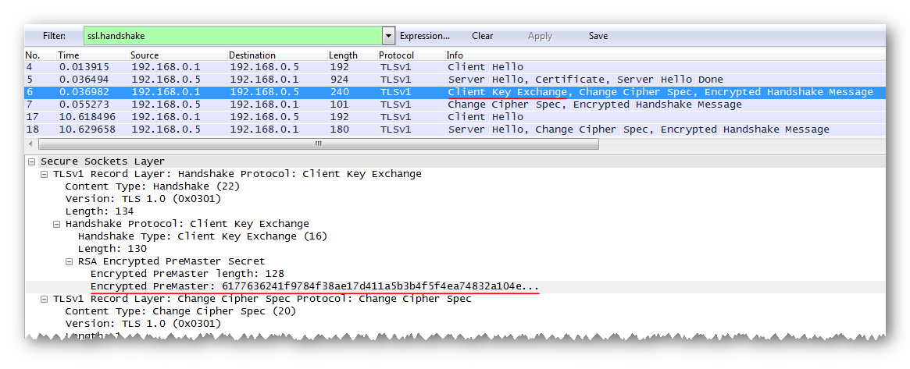Collapse the Change Cipher Spec record layer
The image size is (910, 369).
[x=44, y=299]
